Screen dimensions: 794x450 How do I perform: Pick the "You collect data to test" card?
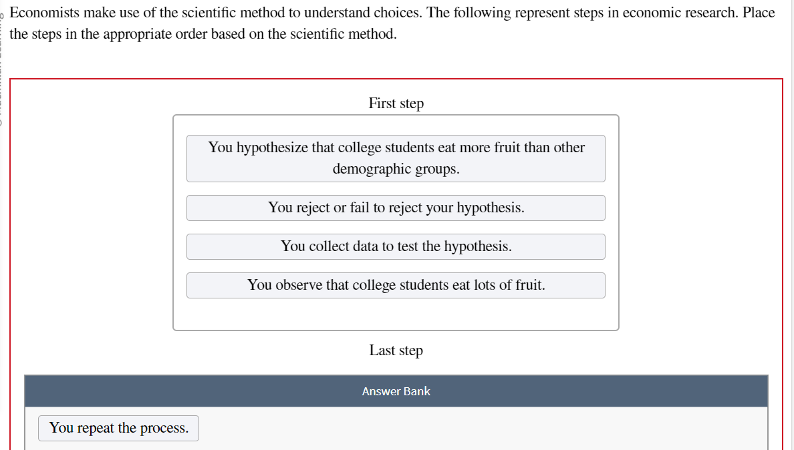coord(396,246)
